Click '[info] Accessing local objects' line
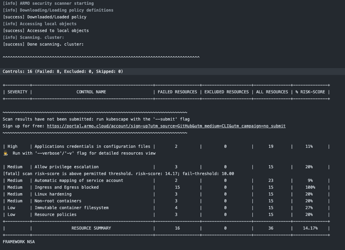Screen dimensions: 345x250 40,24
